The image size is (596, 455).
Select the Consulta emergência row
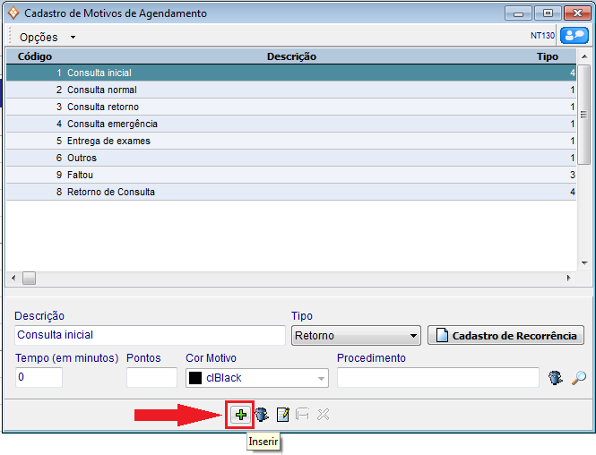click(112, 124)
